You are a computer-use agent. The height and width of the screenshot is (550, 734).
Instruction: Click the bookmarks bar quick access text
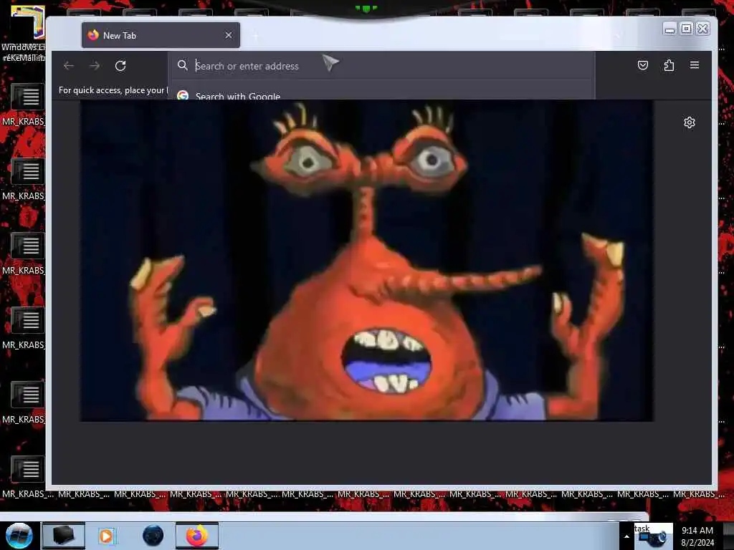click(x=113, y=90)
